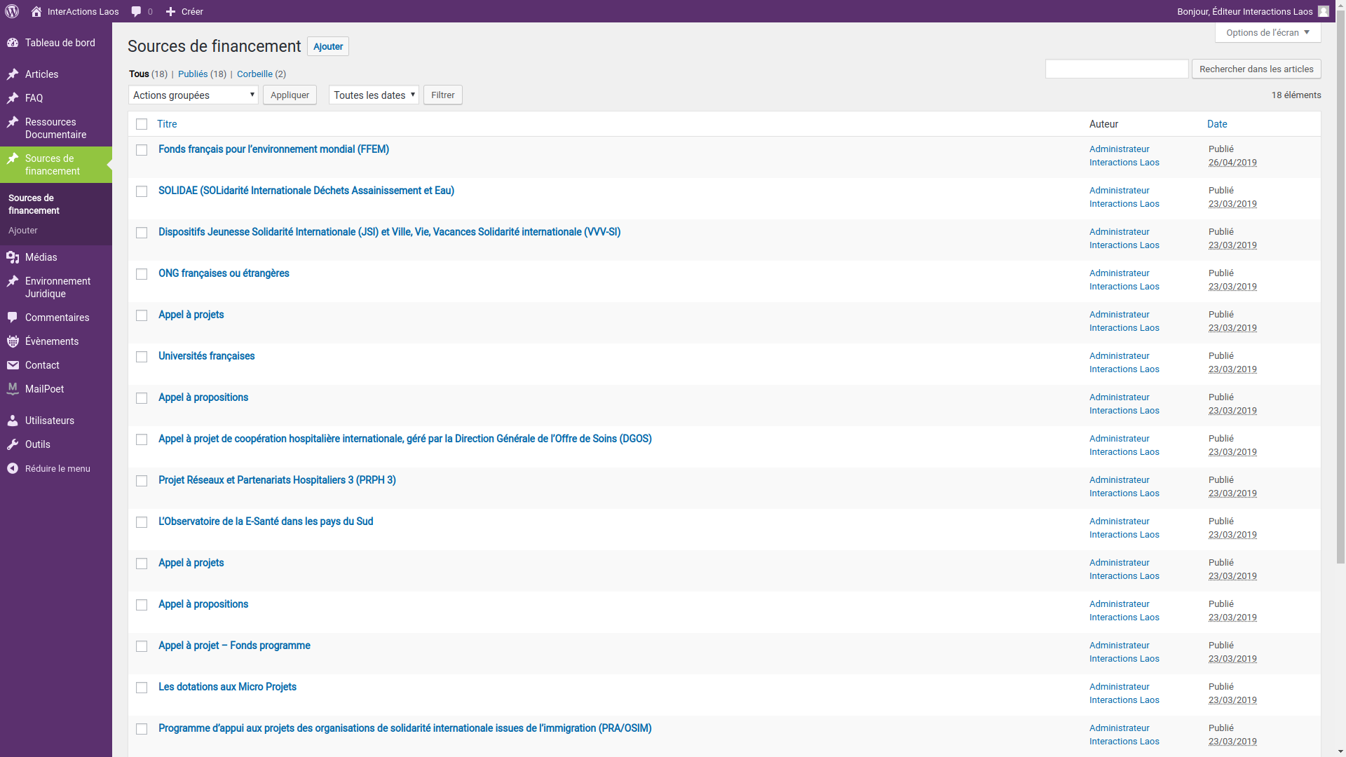The height and width of the screenshot is (757, 1346).
Task: Collapse sidebar with Réduire le menu icon
Action: [x=13, y=468]
